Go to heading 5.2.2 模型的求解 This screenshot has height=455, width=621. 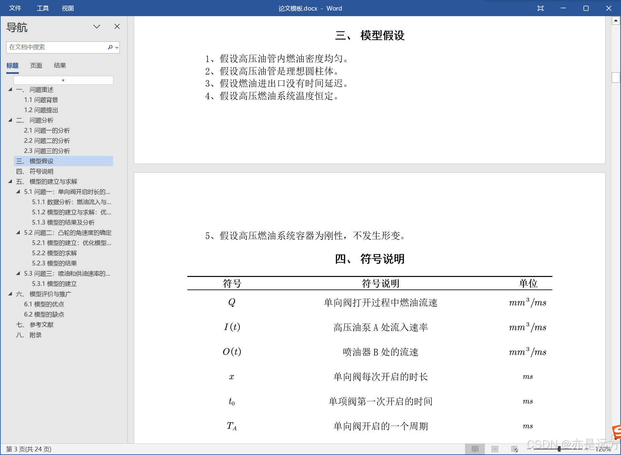[54, 253]
